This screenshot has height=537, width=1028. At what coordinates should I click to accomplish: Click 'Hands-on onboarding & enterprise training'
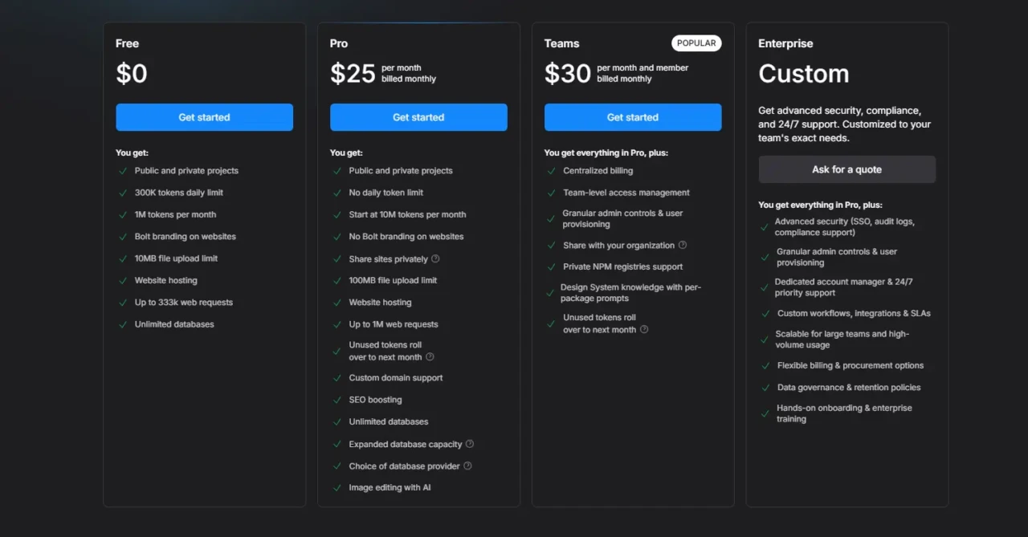tap(844, 413)
